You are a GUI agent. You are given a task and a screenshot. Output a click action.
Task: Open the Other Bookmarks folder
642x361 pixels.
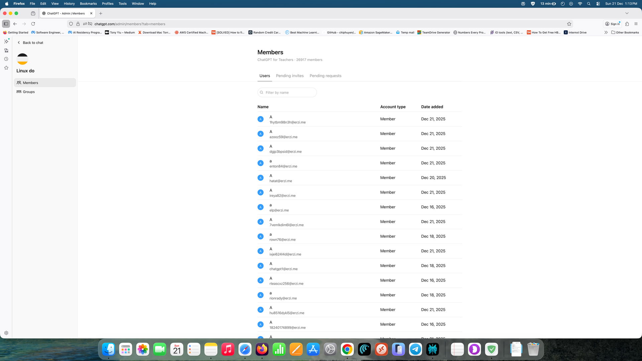tap(625, 32)
